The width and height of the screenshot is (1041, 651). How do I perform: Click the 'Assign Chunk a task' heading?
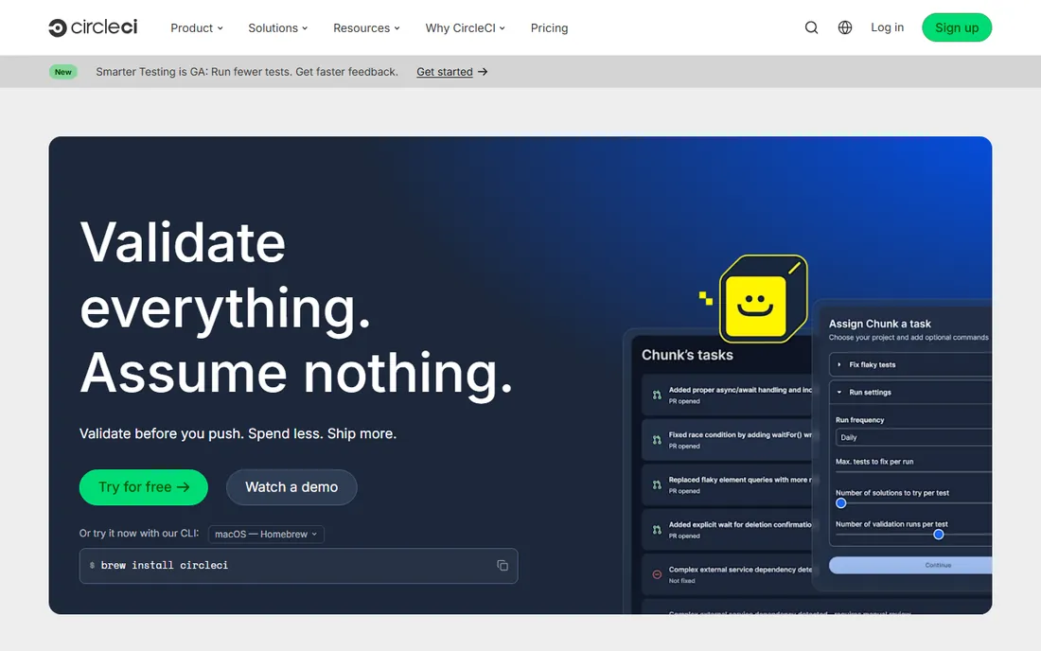click(x=880, y=324)
